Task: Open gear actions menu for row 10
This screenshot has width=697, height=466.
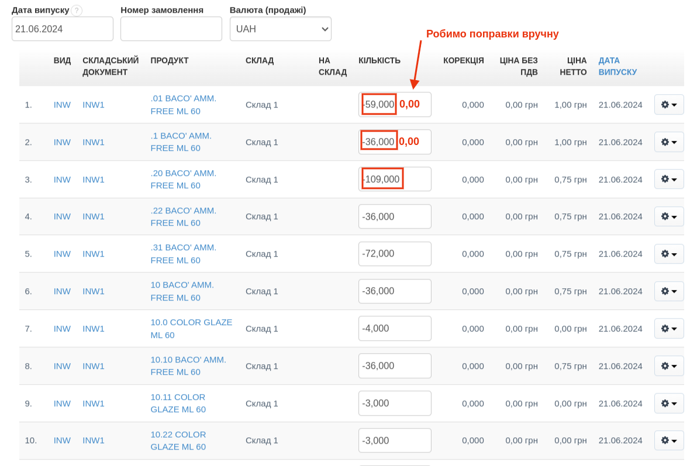Action: point(668,440)
